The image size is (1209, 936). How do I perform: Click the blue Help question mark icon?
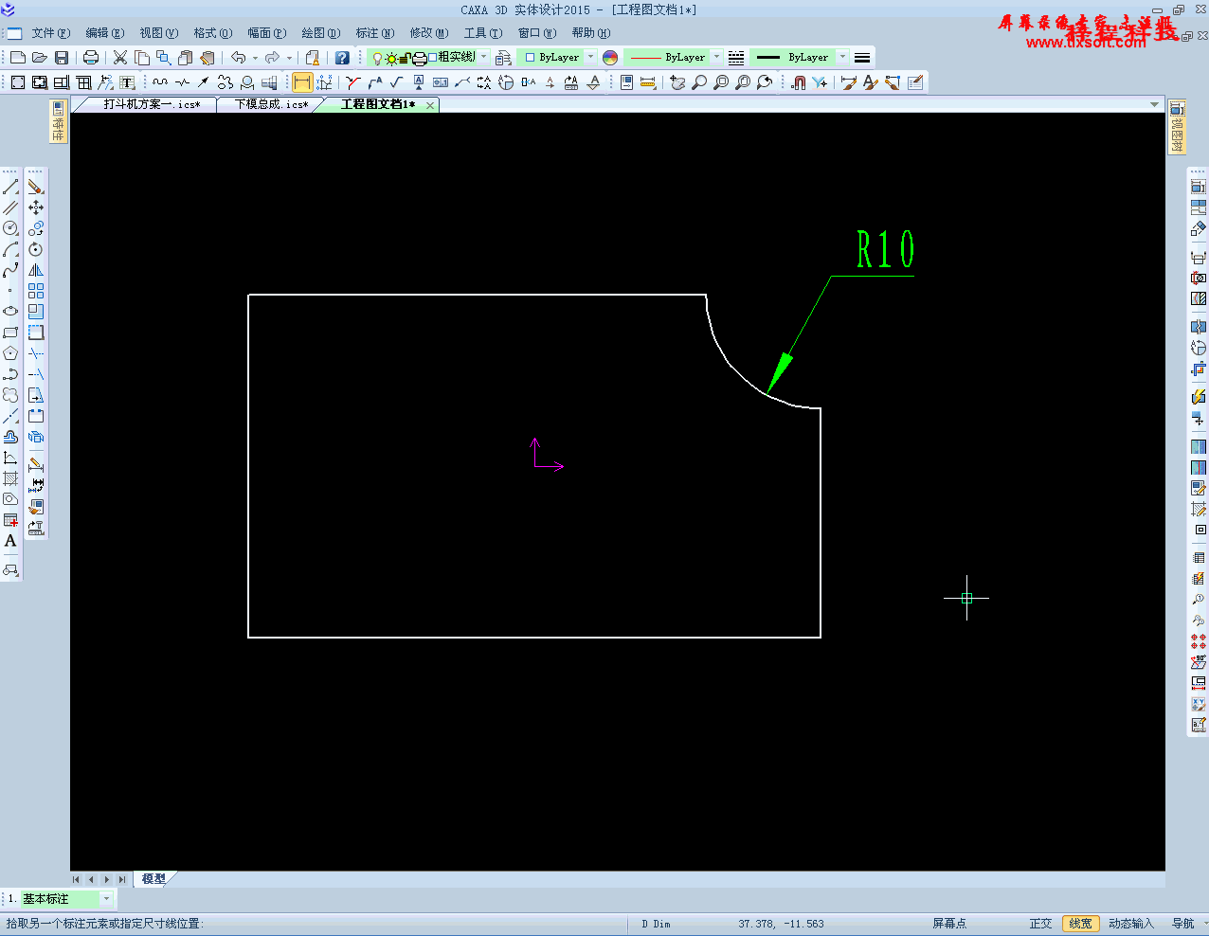pos(342,58)
